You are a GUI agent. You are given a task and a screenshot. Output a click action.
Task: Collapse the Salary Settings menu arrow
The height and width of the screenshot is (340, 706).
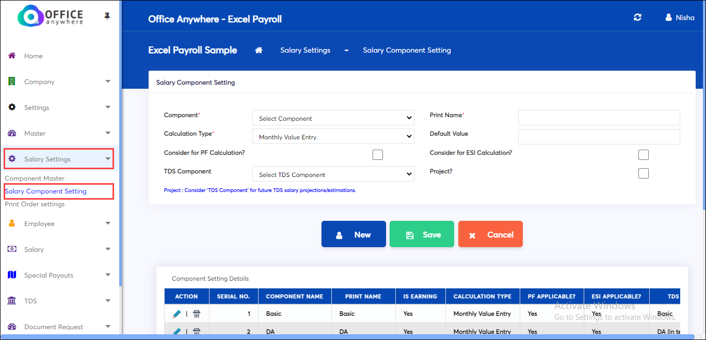[x=108, y=159]
